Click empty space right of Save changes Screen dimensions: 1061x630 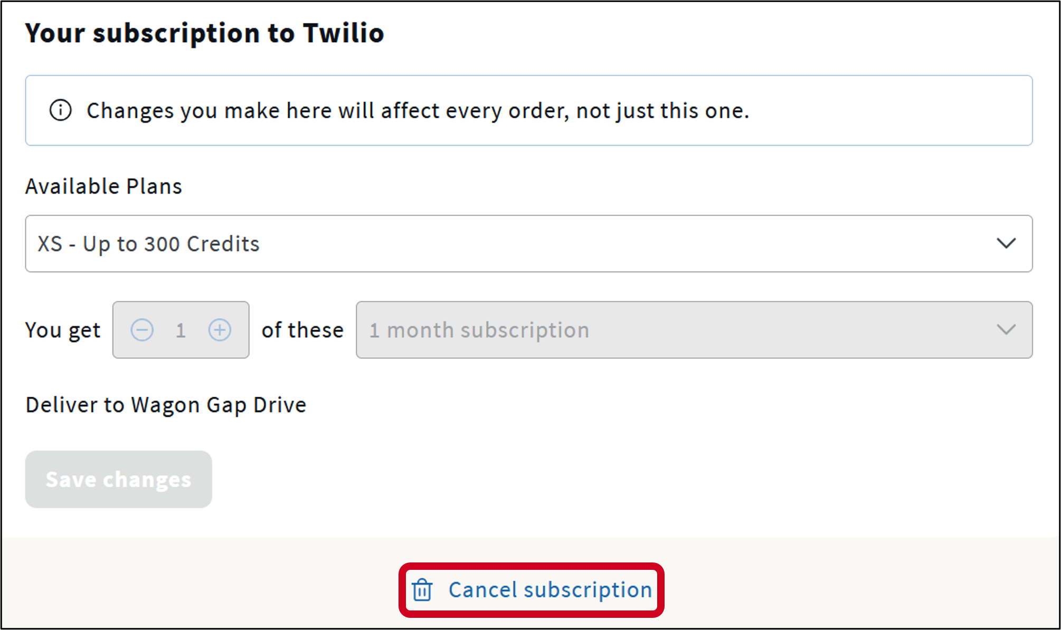[x=528, y=479]
